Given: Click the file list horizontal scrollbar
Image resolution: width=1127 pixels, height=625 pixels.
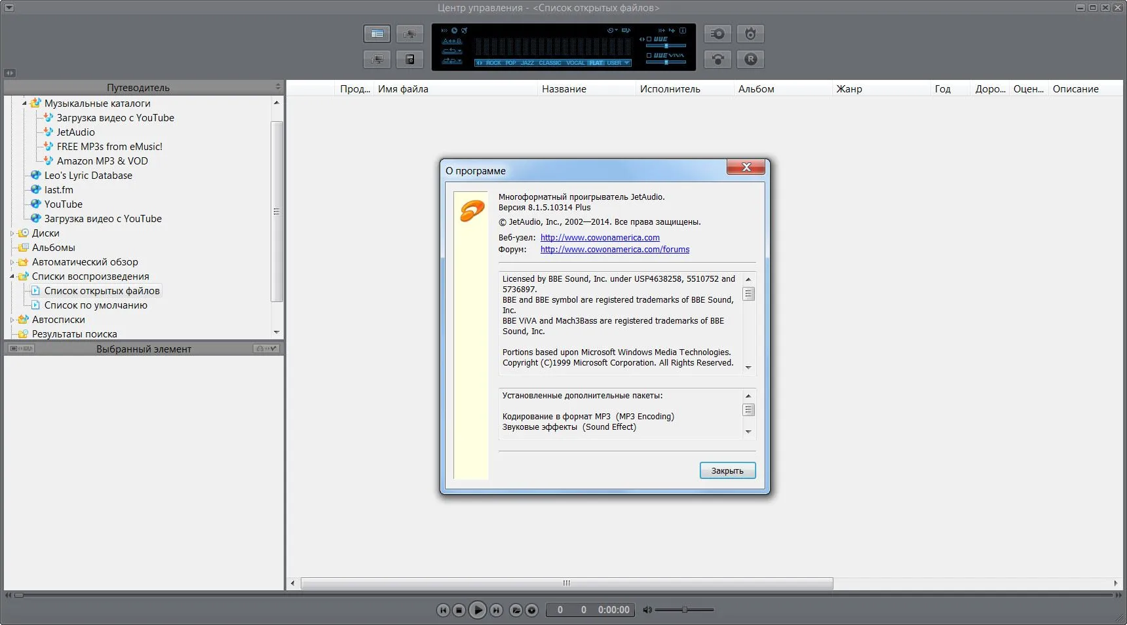Looking at the screenshot, I should point(567,583).
